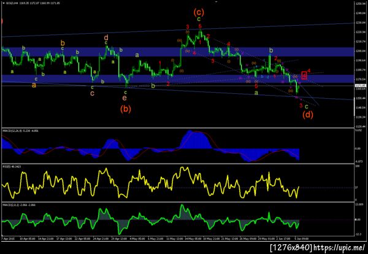Select the RSI indicator label
This screenshot has width=368, height=254.
(11, 166)
